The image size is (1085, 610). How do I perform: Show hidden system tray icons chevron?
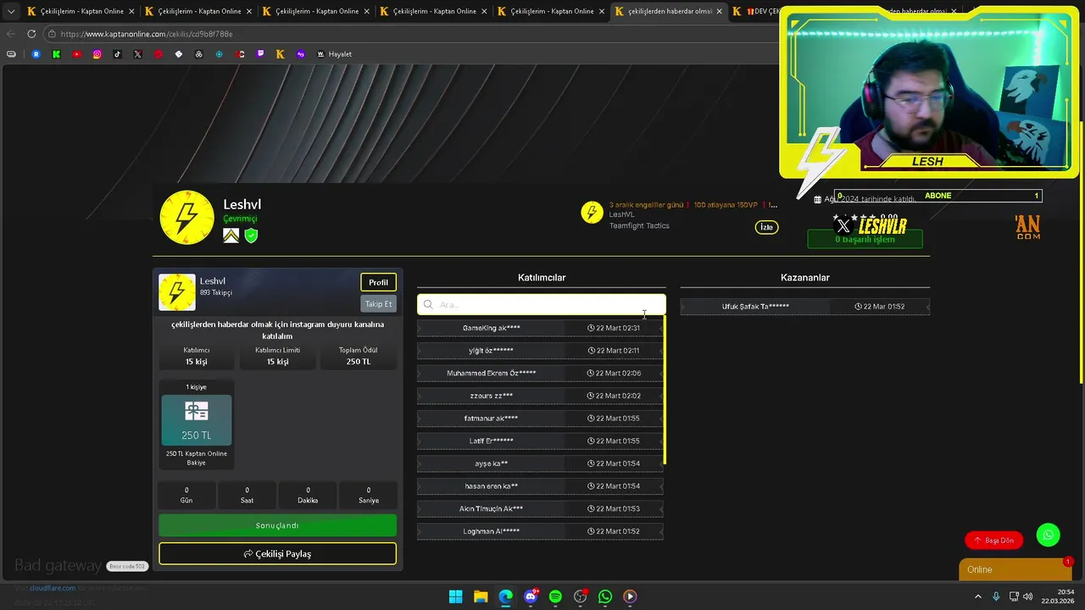pyautogui.click(x=978, y=596)
